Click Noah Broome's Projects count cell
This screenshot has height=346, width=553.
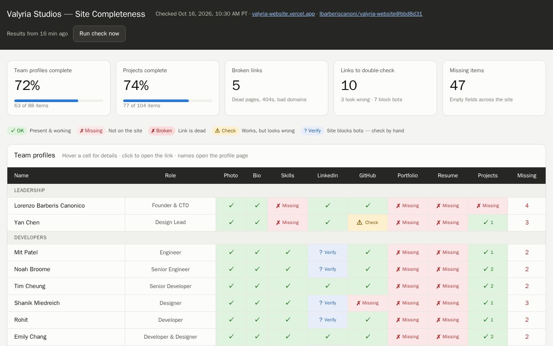[x=488, y=269]
